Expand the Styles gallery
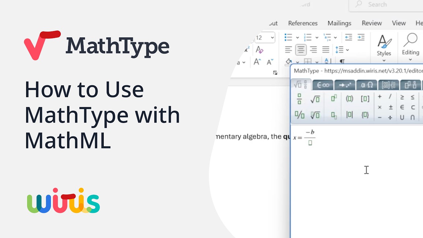Image resolution: width=423 pixels, height=238 pixels. tap(384, 48)
